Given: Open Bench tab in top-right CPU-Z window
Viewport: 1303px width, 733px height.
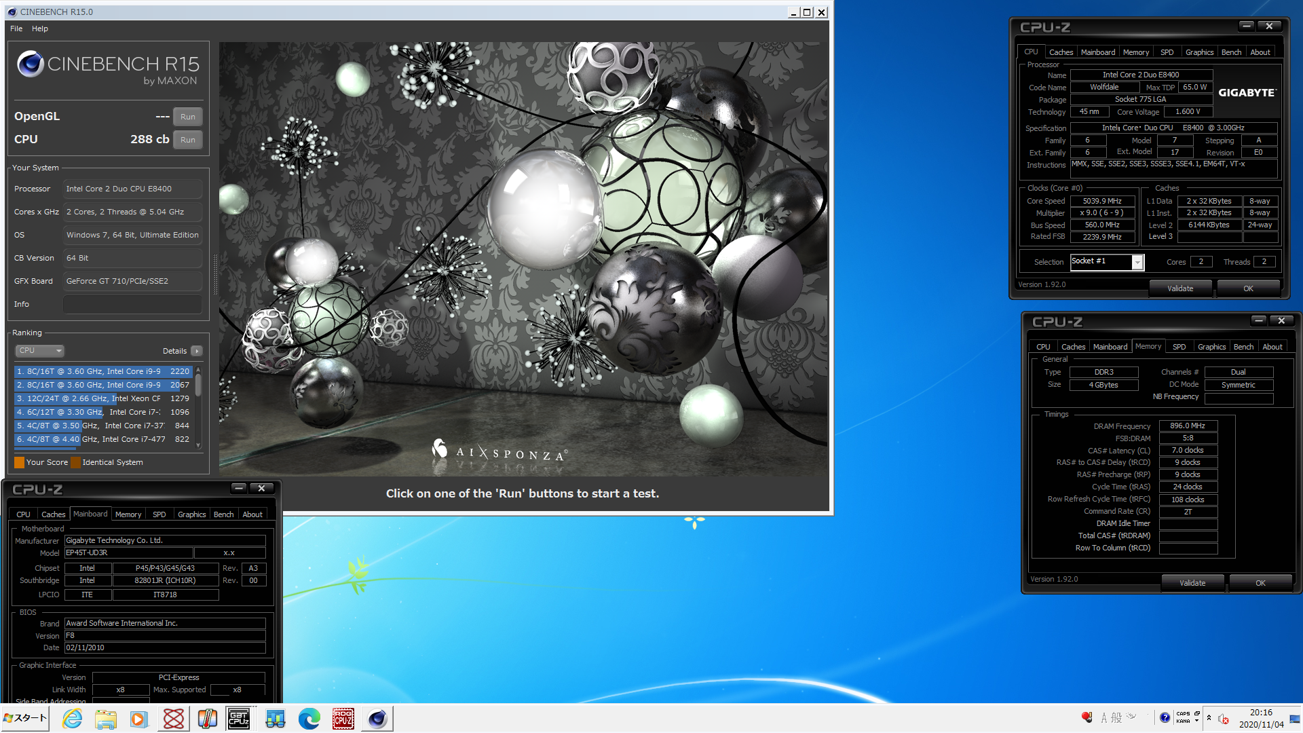Looking at the screenshot, I should click(x=1231, y=52).
